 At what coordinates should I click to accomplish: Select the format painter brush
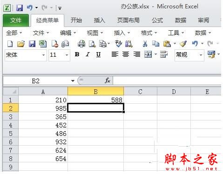(x=183, y=44)
